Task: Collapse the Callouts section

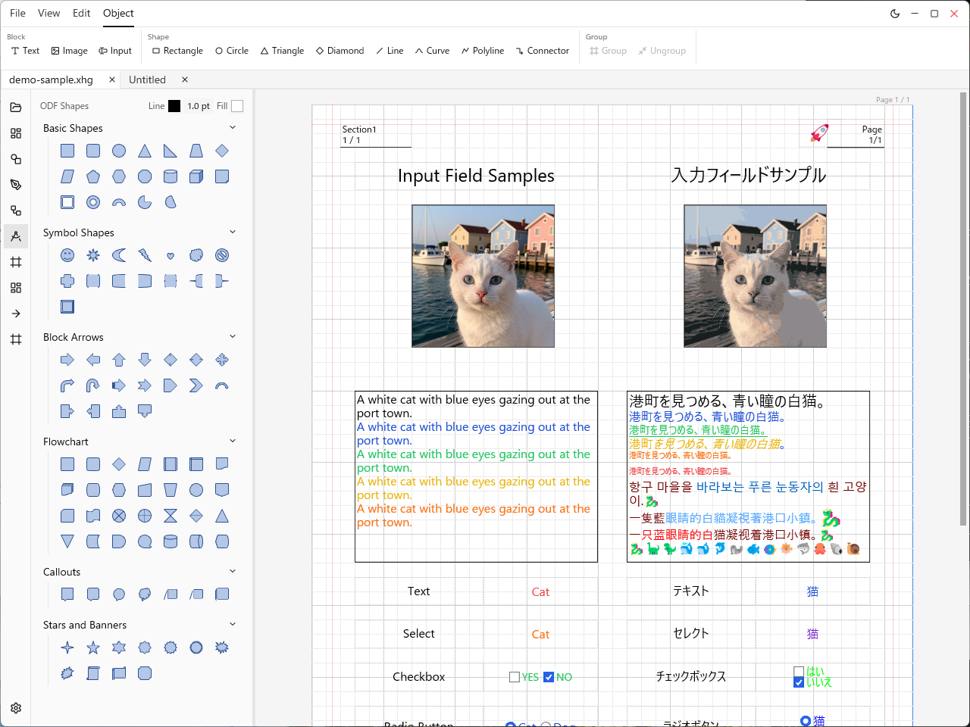Action: pos(233,571)
